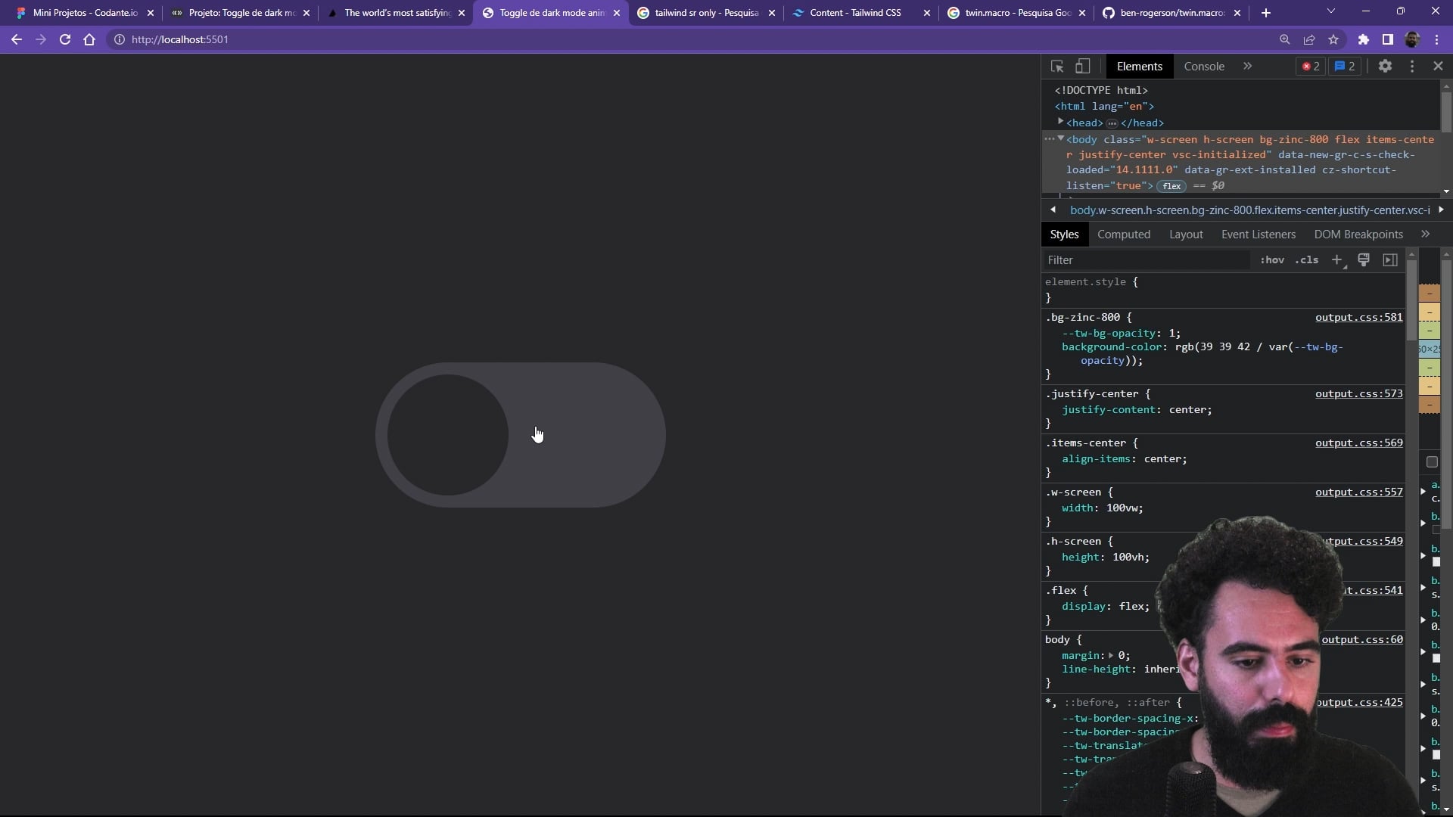Activate the inspect element picker icon
The width and height of the screenshot is (1453, 817).
click(x=1057, y=67)
